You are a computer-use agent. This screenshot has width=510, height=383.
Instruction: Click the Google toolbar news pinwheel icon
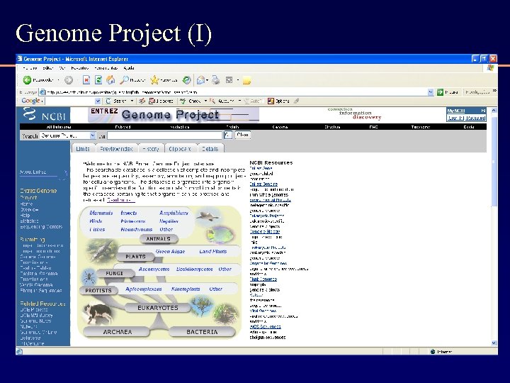point(142,101)
